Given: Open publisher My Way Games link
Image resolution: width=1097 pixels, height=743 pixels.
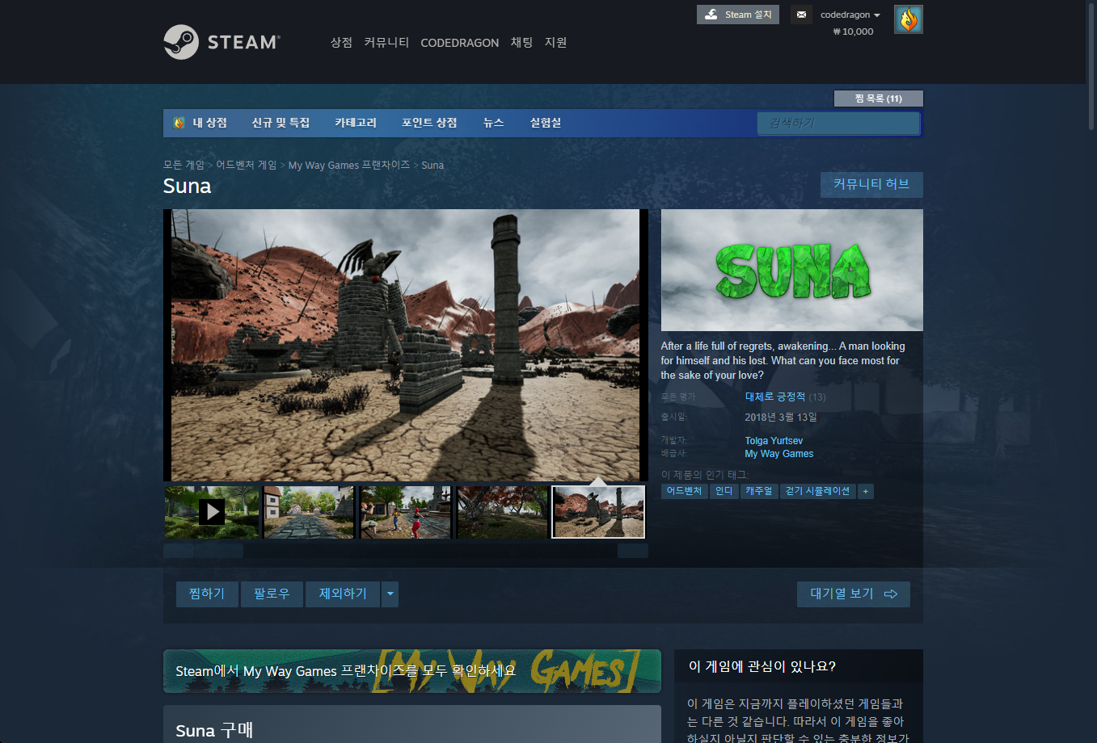Looking at the screenshot, I should click(x=779, y=454).
